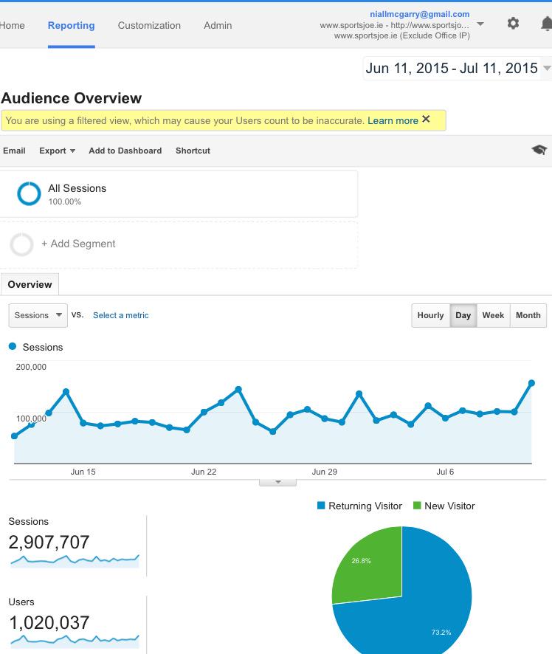552x654 pixels.
Task: Open the Sessions metric dropdown
Action: (38, 315)
